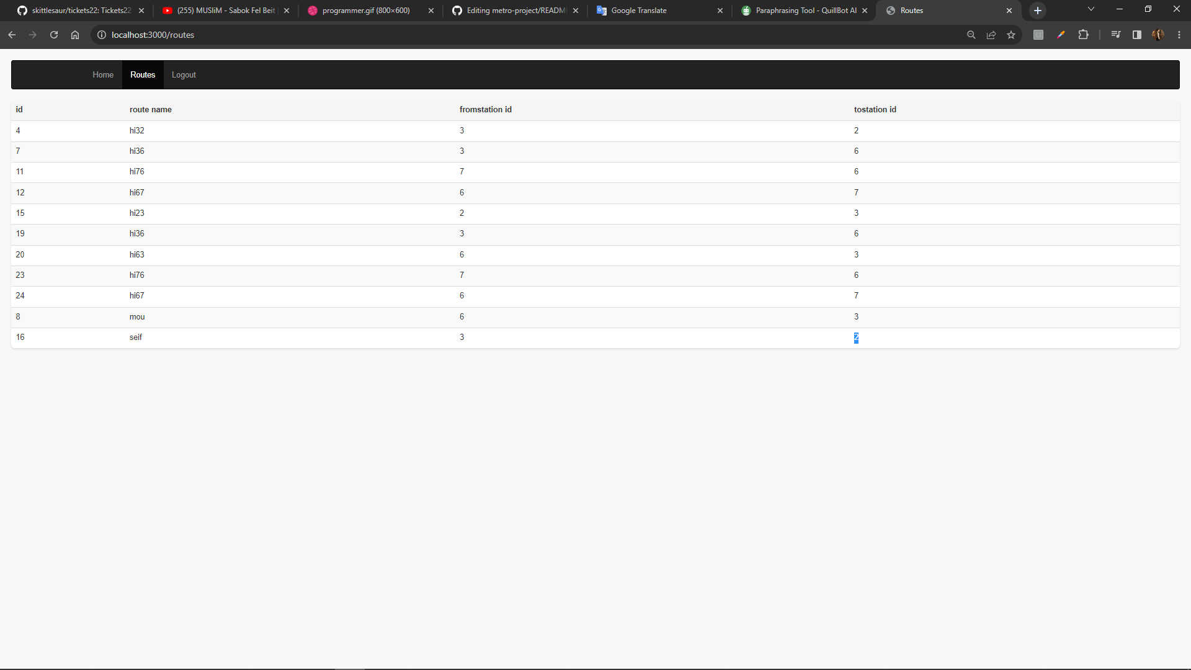Click the Logout link
1191x670 pixels.
[183, 74]
